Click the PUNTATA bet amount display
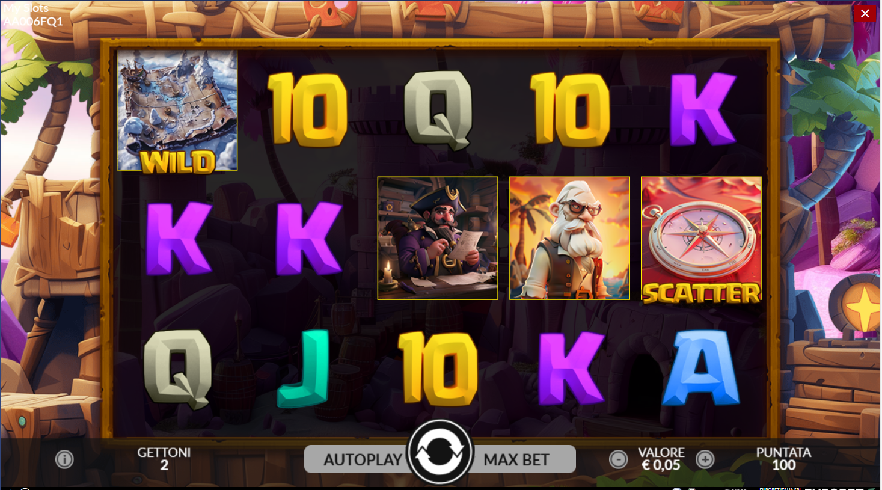 pos(783,459)
